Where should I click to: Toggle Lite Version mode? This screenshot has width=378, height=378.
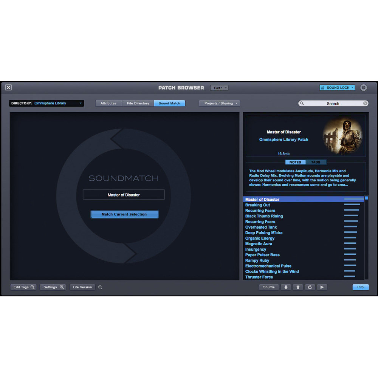tap(82, 287)
